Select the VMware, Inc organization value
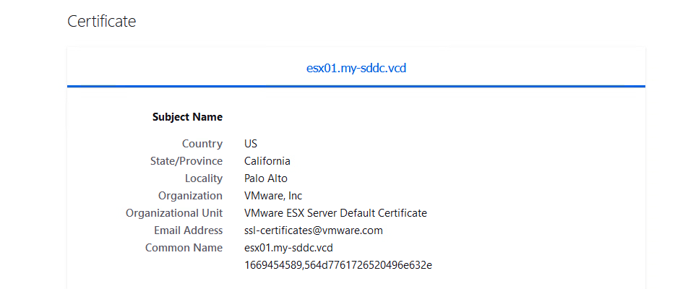 click(273, 196)
